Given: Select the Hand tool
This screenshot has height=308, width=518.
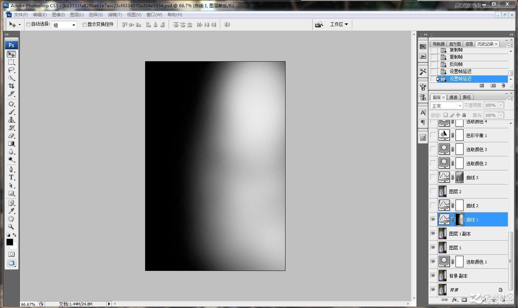Looking at the screenshot, I should coord(11,219).
